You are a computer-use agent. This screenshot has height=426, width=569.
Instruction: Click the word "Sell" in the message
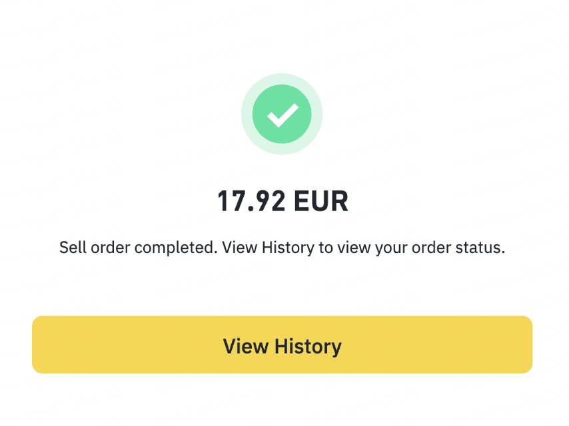point(72,248)
